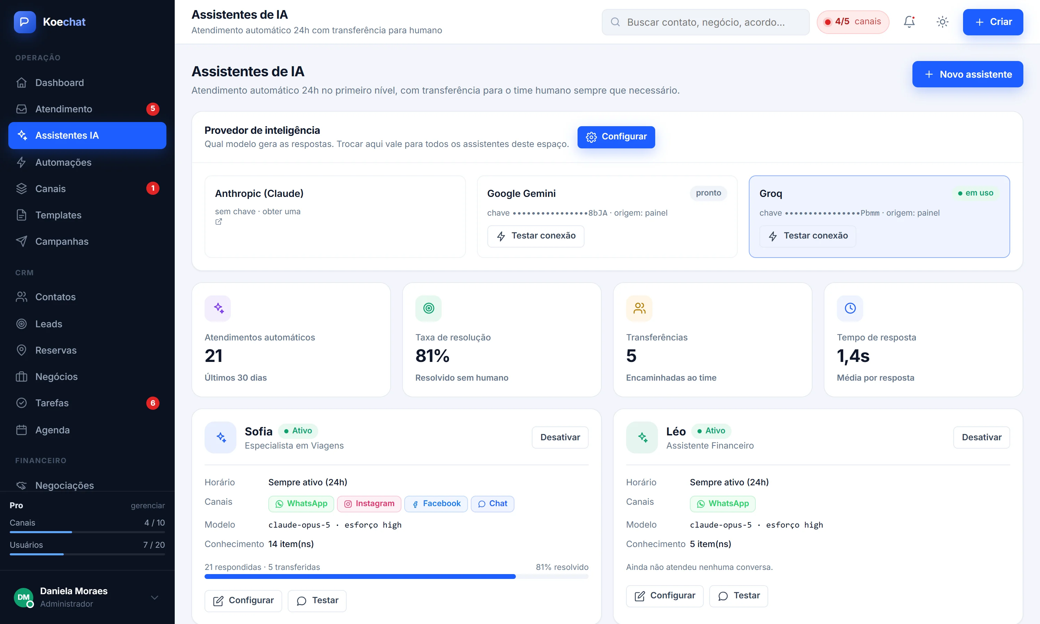Open Contatos in CRM

[x=87, y=297]
